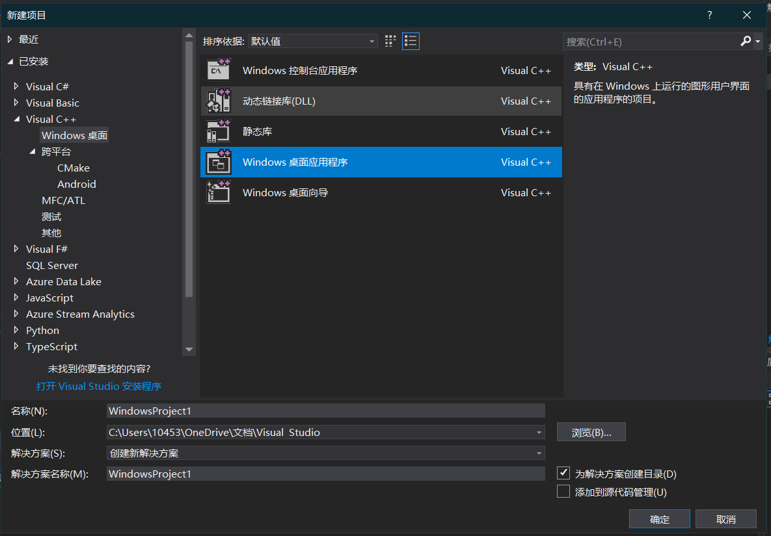Click 确定 to create the project

659,519
